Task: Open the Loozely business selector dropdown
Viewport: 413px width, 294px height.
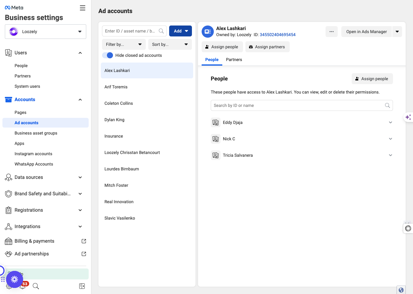Action: click(46, 32)
